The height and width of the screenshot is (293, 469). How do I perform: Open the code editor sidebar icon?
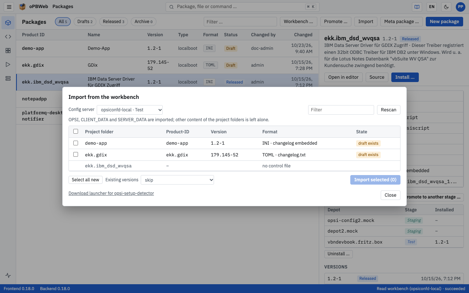click(x=8, y=37)
